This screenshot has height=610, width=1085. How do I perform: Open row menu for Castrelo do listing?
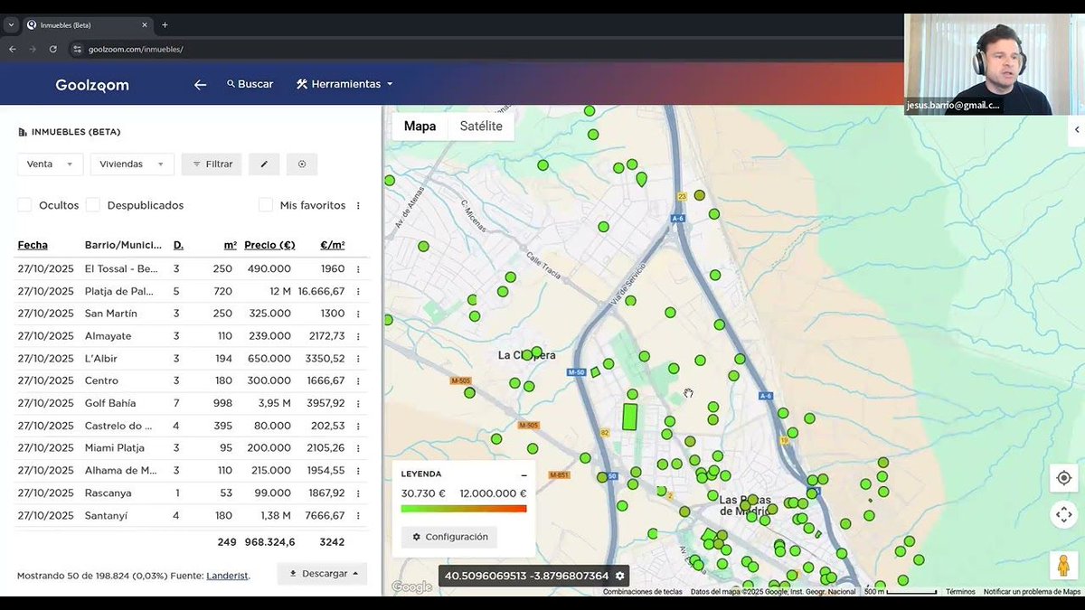[358, 426]
